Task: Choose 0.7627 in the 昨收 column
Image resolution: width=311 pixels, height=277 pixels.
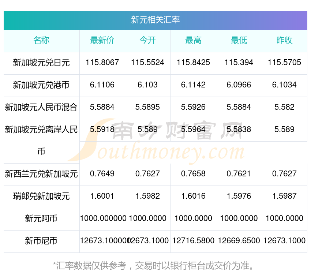Action: (284, 174)
